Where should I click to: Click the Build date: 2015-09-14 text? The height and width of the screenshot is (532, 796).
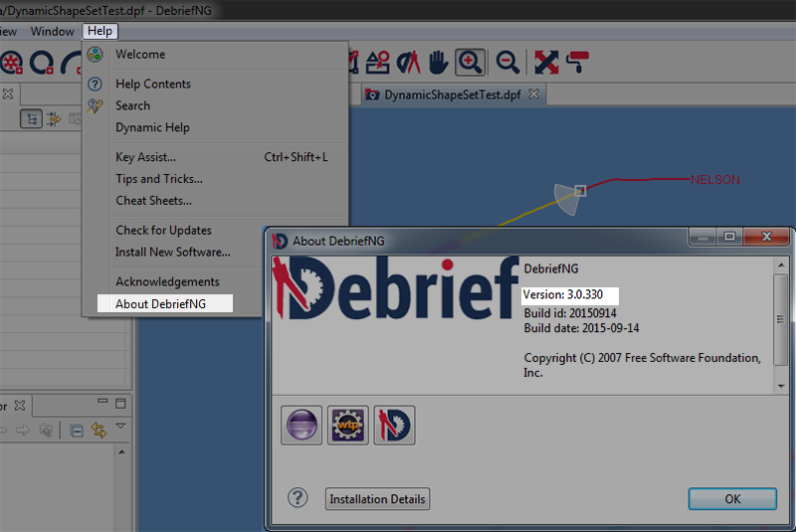[581, 328]
